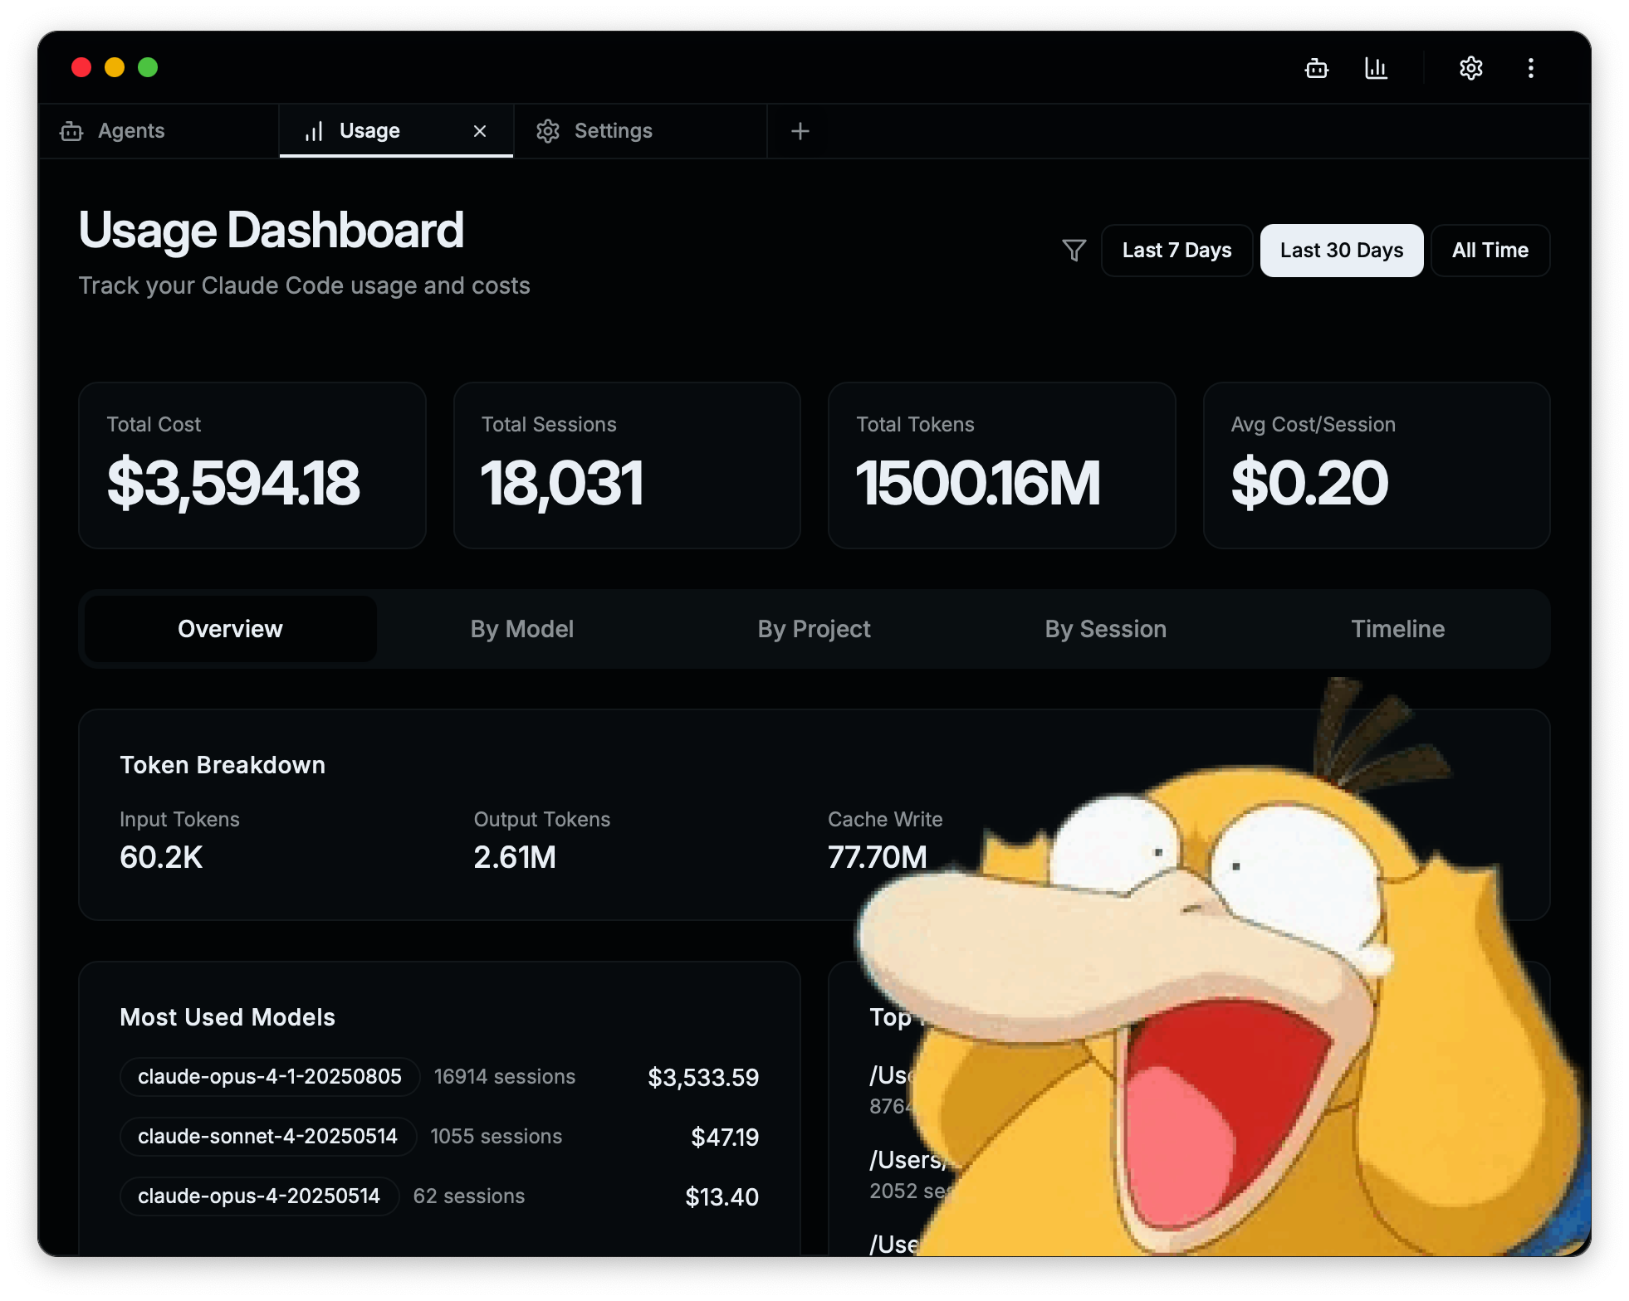Select Last 30 Days range

[x=1341, y=250]
